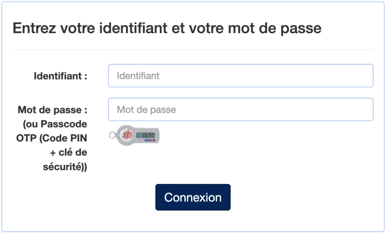Click the 'Identifiant :' label

pyautogui.click(x=60, y=76)
